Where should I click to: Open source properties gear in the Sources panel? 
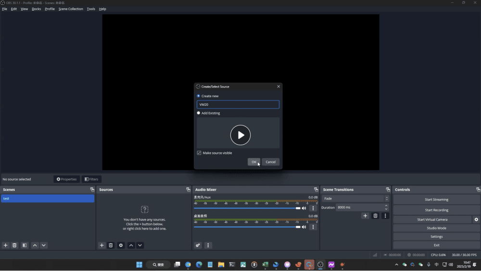click(x=121, y=245)
